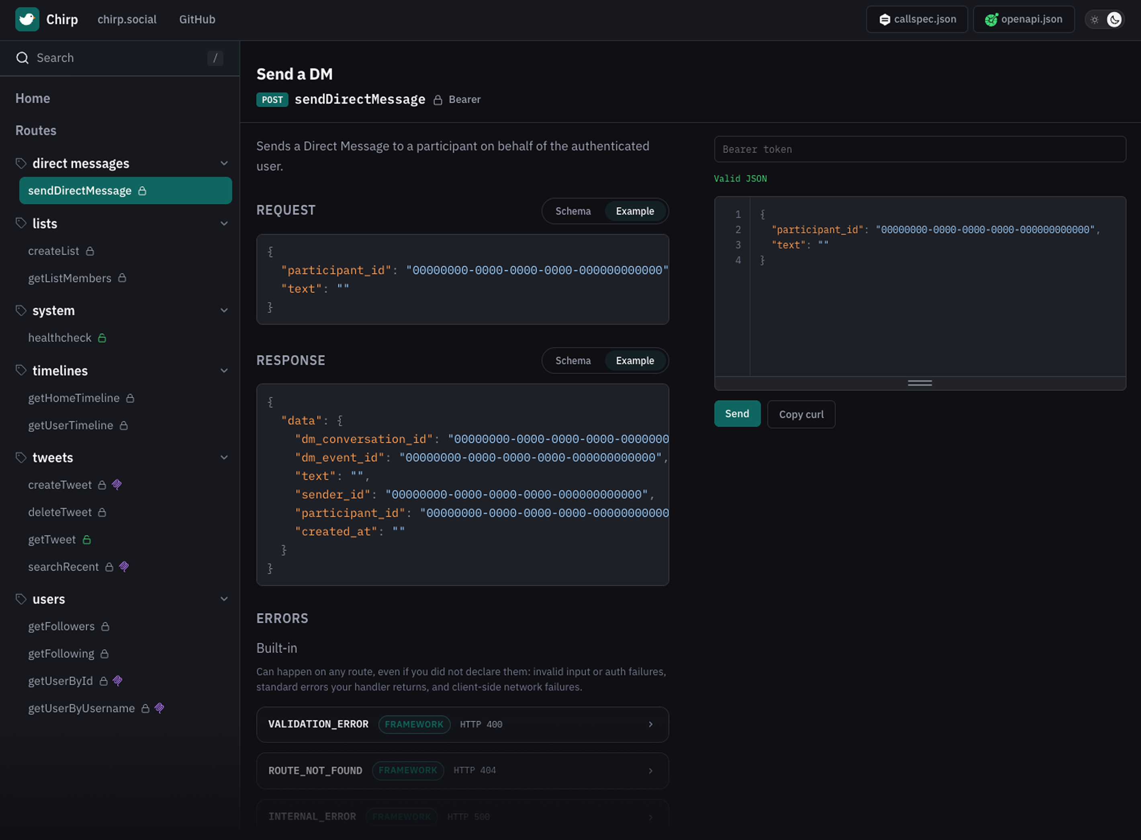Click the lock icon beside the Bearer label
The width and height of the screenshot is (1141, 840).
438,100
